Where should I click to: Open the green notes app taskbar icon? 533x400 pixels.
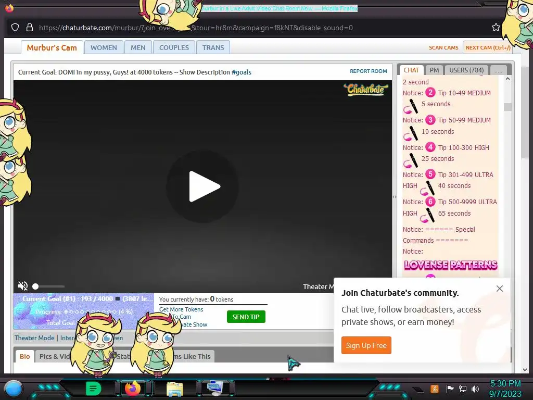pyautogui.click(x=93, y=389)
